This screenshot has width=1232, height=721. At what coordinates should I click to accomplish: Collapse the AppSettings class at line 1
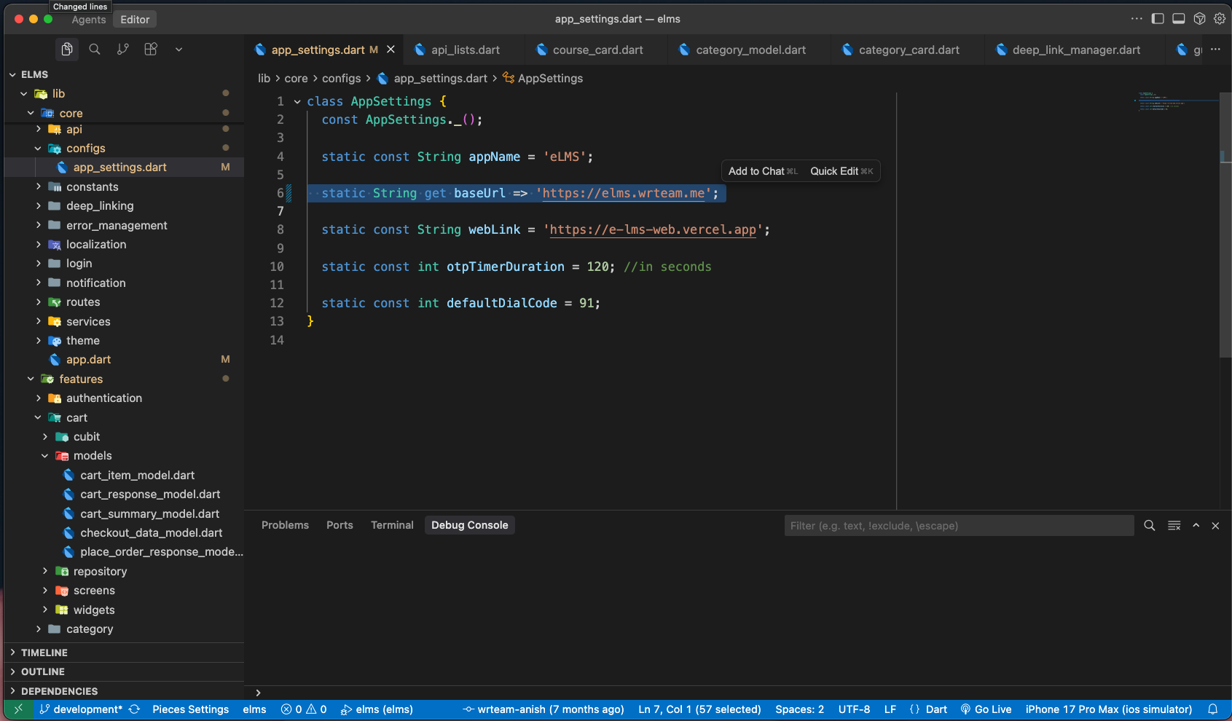tap(297, 102)
